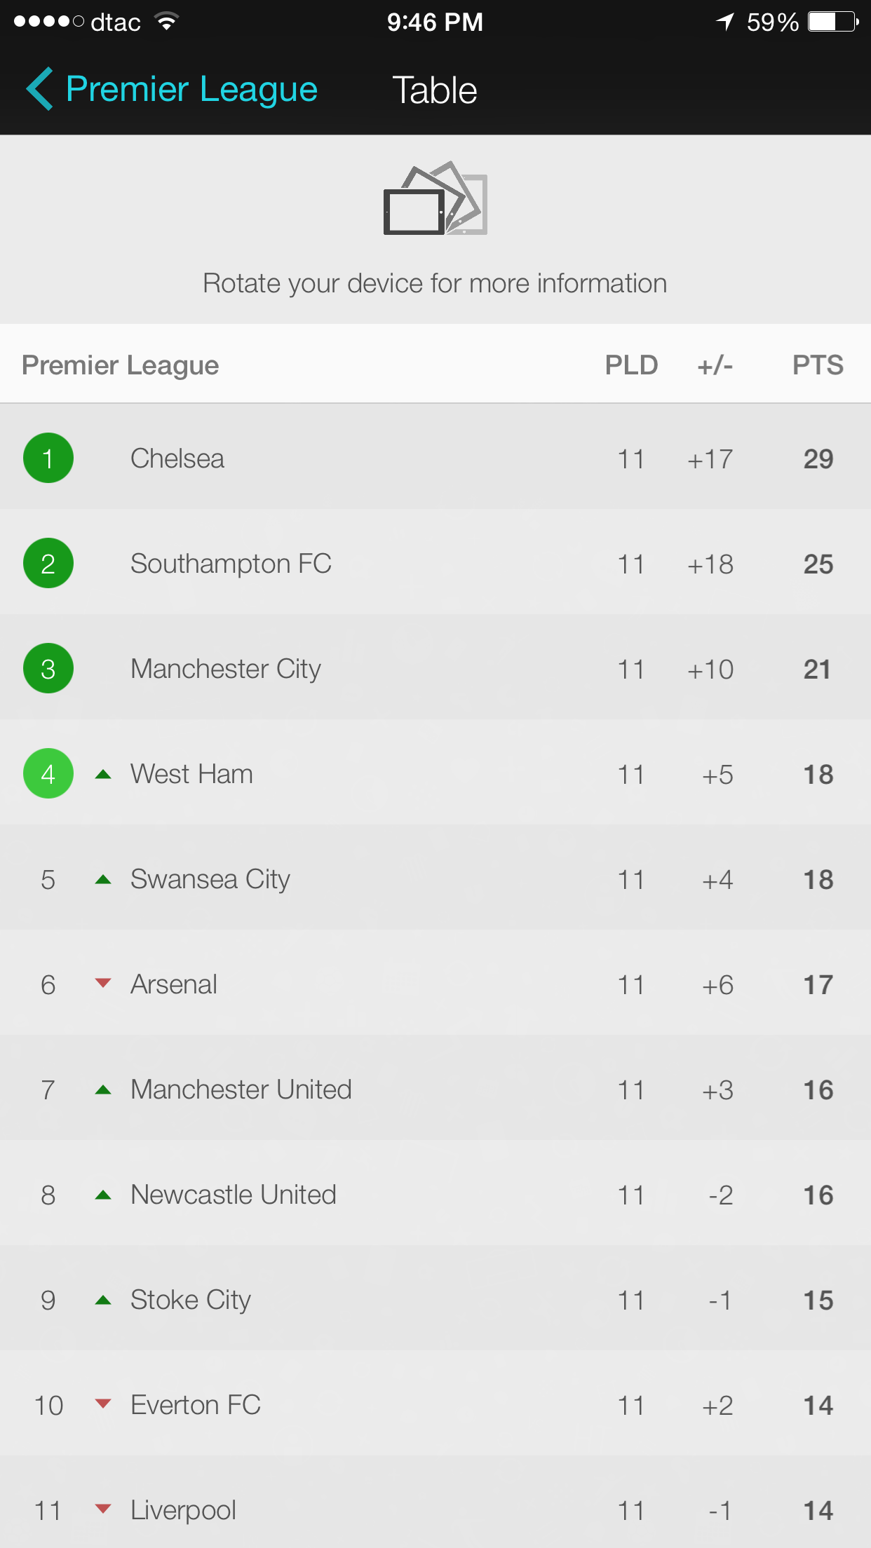Tap West Ham's position 4 badge

click(x=48, y=774)
